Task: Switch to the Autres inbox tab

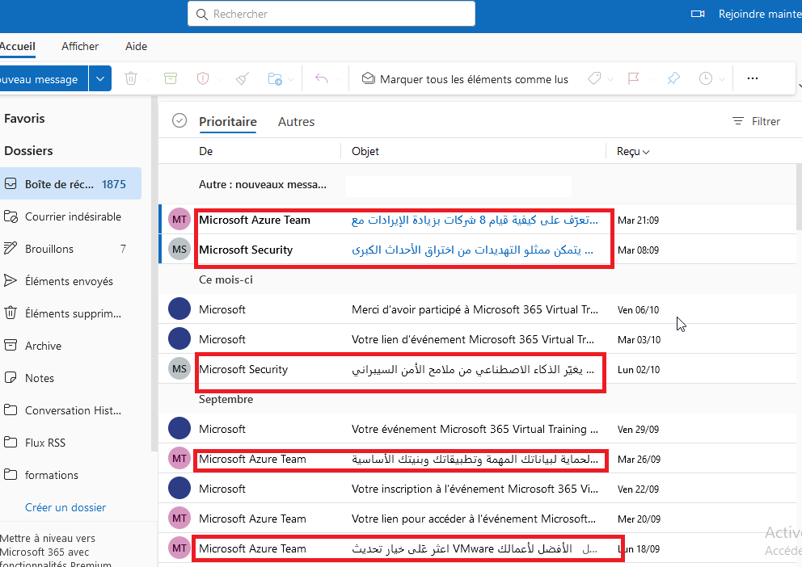Action: pyautogui.click(x=296, y=122)
